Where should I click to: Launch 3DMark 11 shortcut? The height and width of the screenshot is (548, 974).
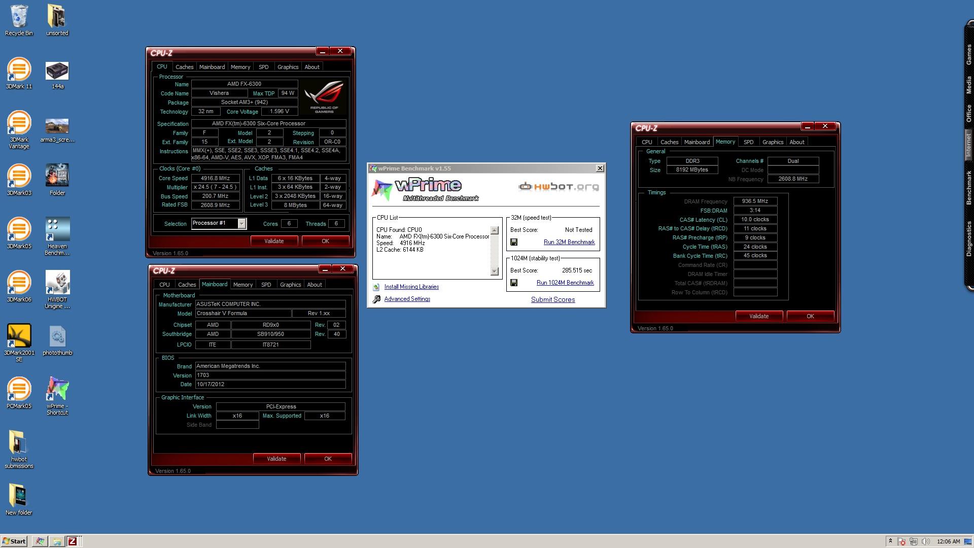pyautogui.click(x=19, y=74)
